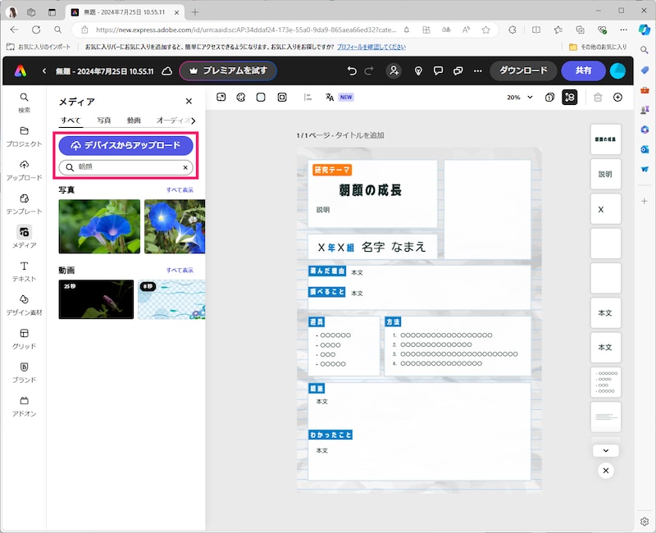Open the テンプレート panel in the sidebar
Viewport: 656px width, 533px height.
(x=25, y=205)
